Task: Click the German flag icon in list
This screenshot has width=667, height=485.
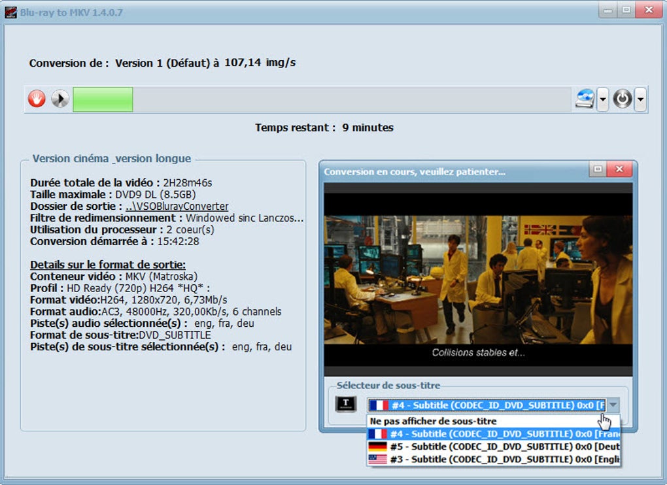Action: click(378, 446)
